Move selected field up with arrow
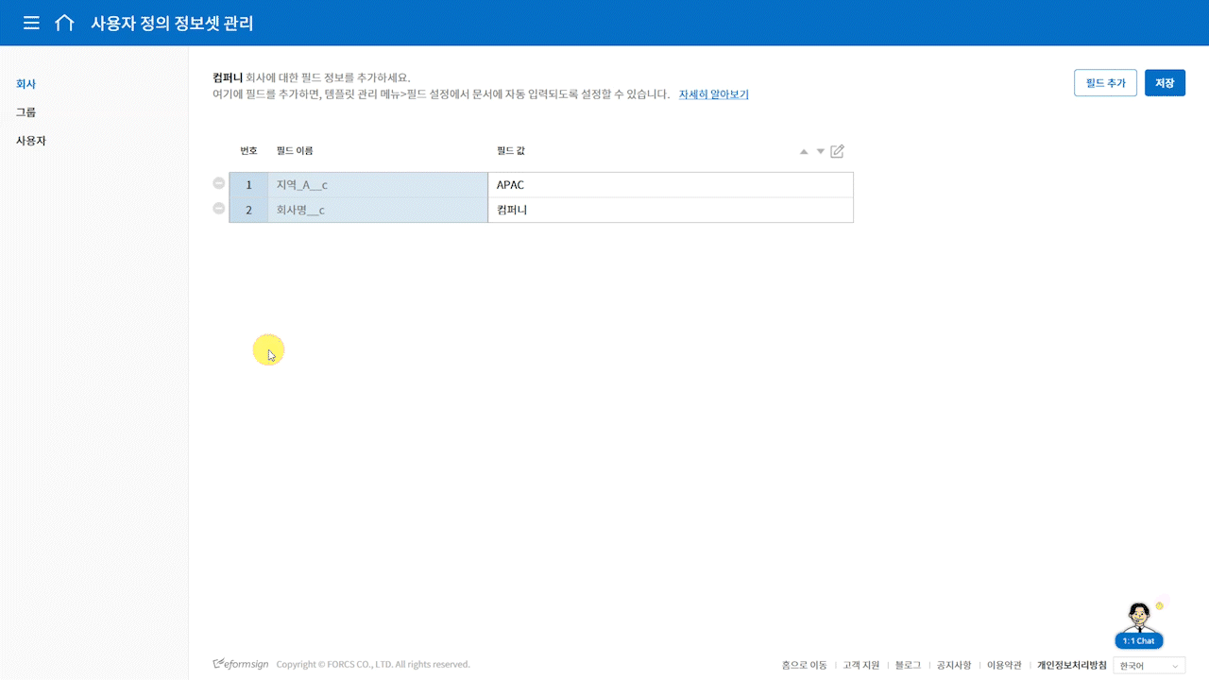 pyautogui.click(x=804, y=152)
